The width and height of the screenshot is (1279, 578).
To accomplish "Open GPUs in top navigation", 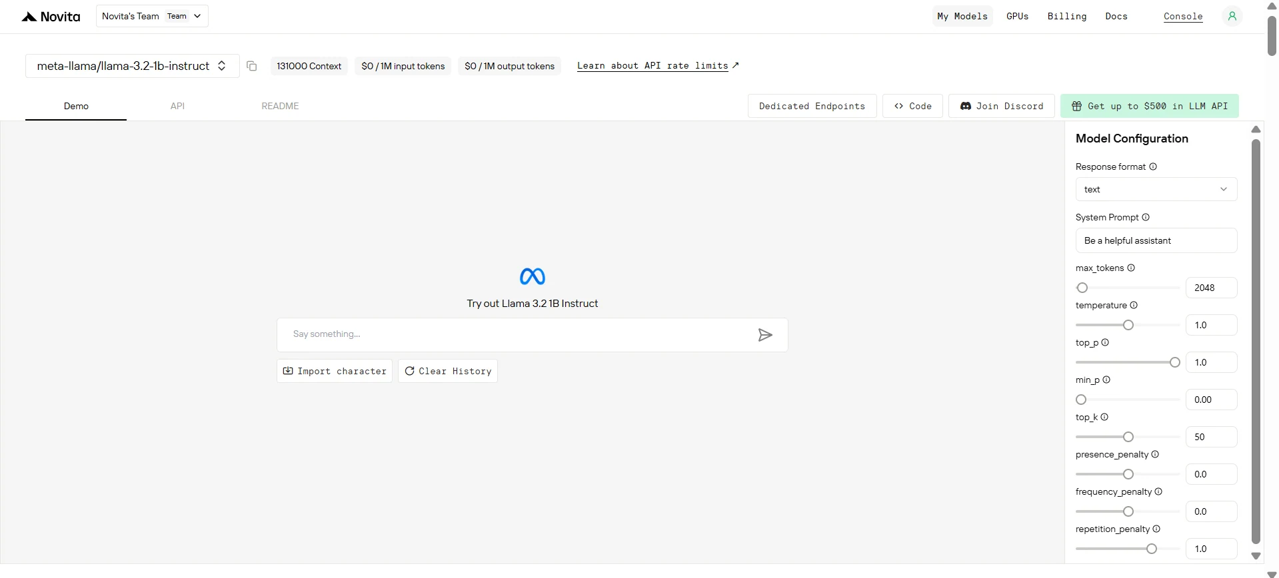I will [1017, 16].
